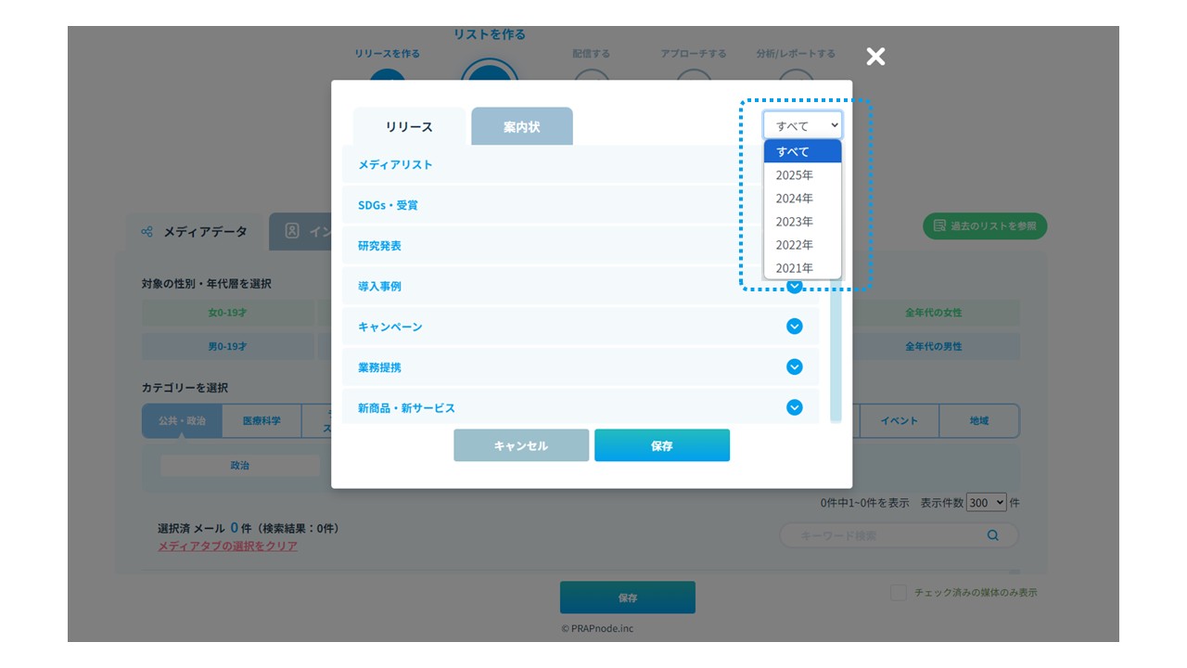Expand the 業務提携 section chevron
The width and height of the screenshot is (1187, 668).
[795, 367]
